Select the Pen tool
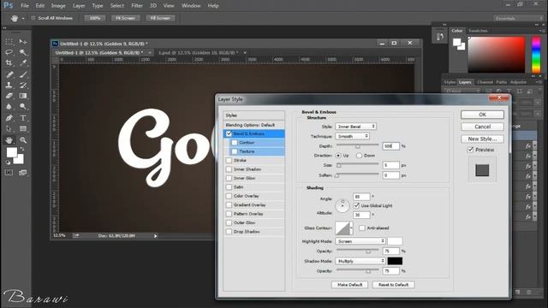Image resolution: width=548 pixels, height=308 pixels. point(9,118)
